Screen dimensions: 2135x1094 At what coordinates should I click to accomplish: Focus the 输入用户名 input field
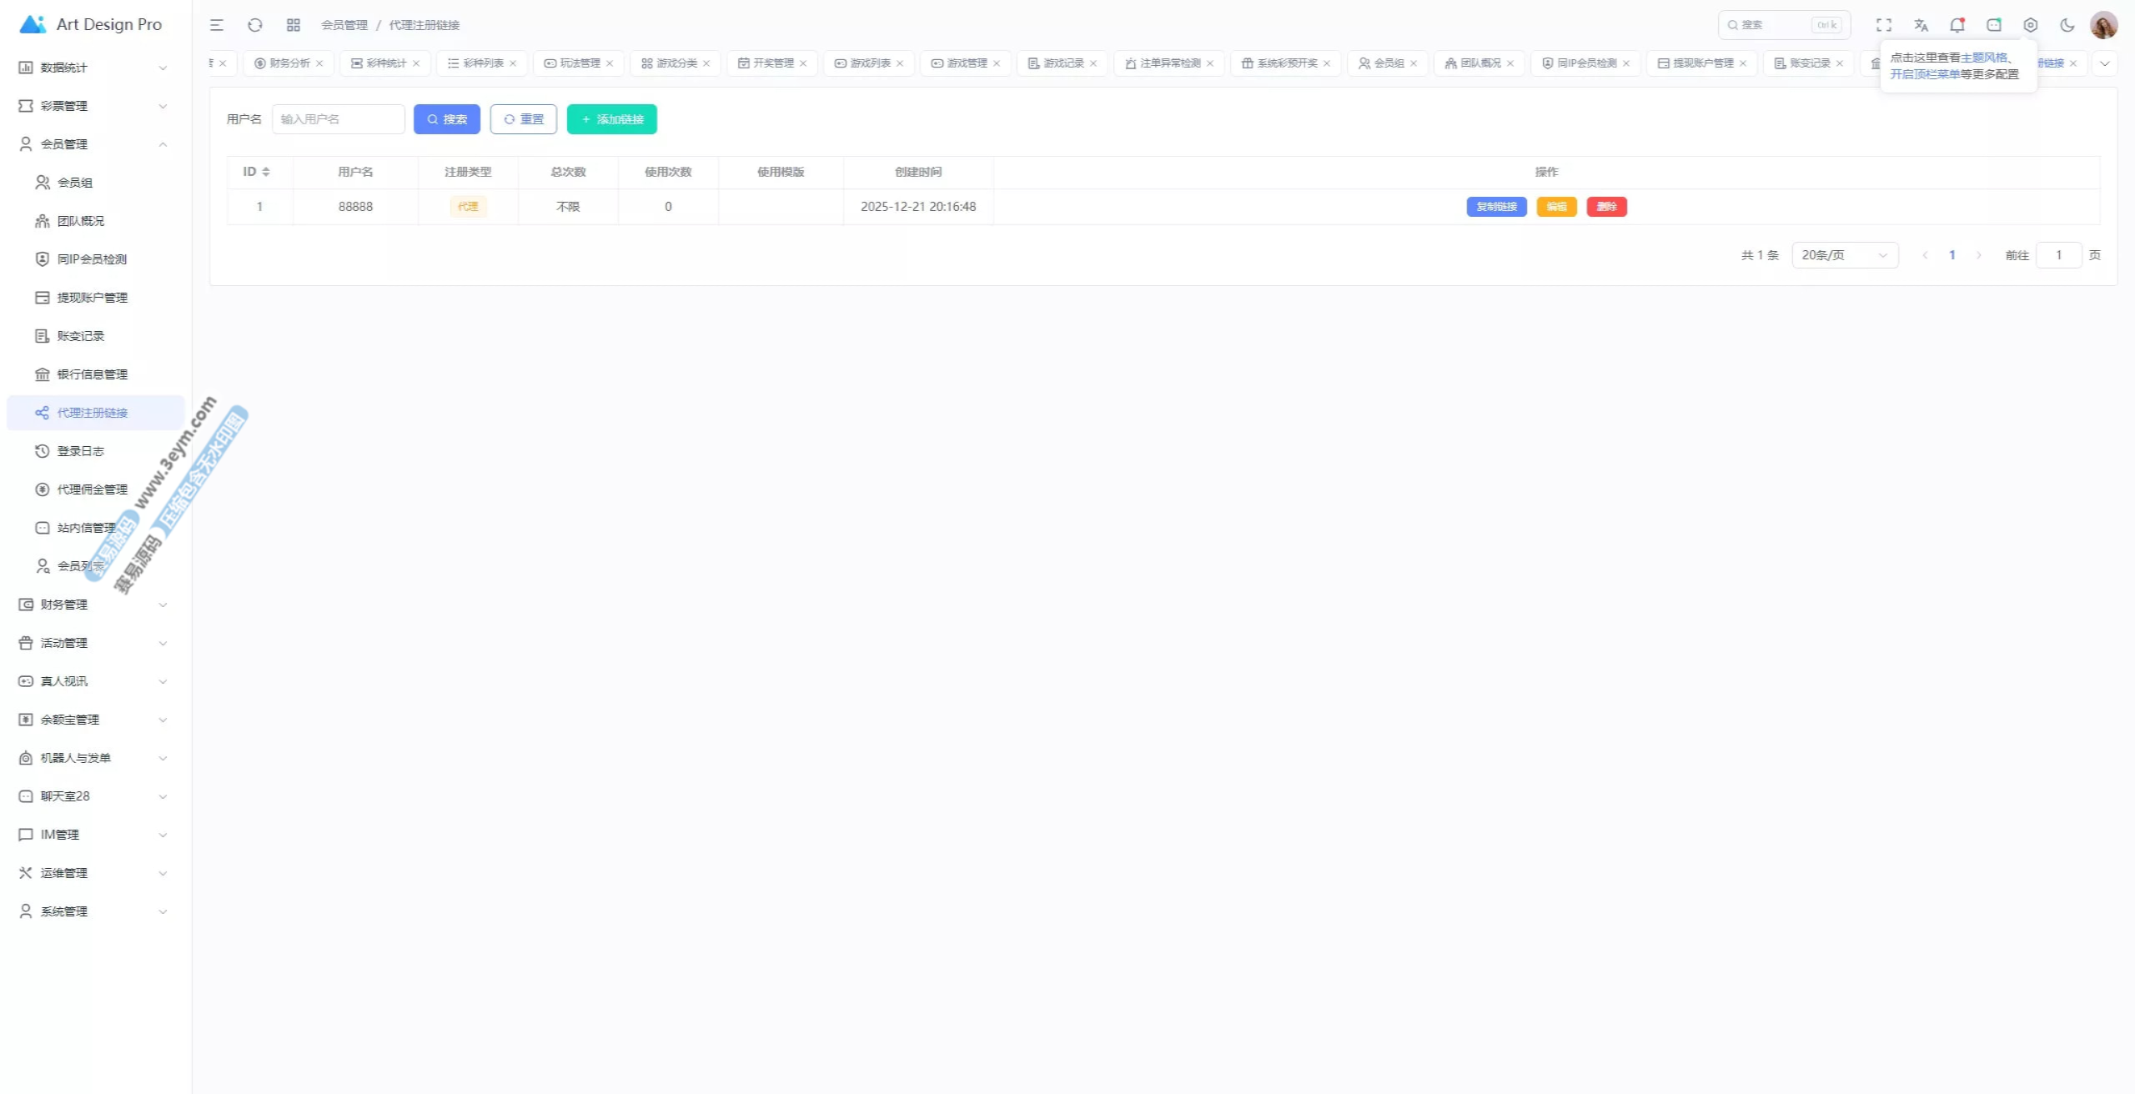click(338, 119)
